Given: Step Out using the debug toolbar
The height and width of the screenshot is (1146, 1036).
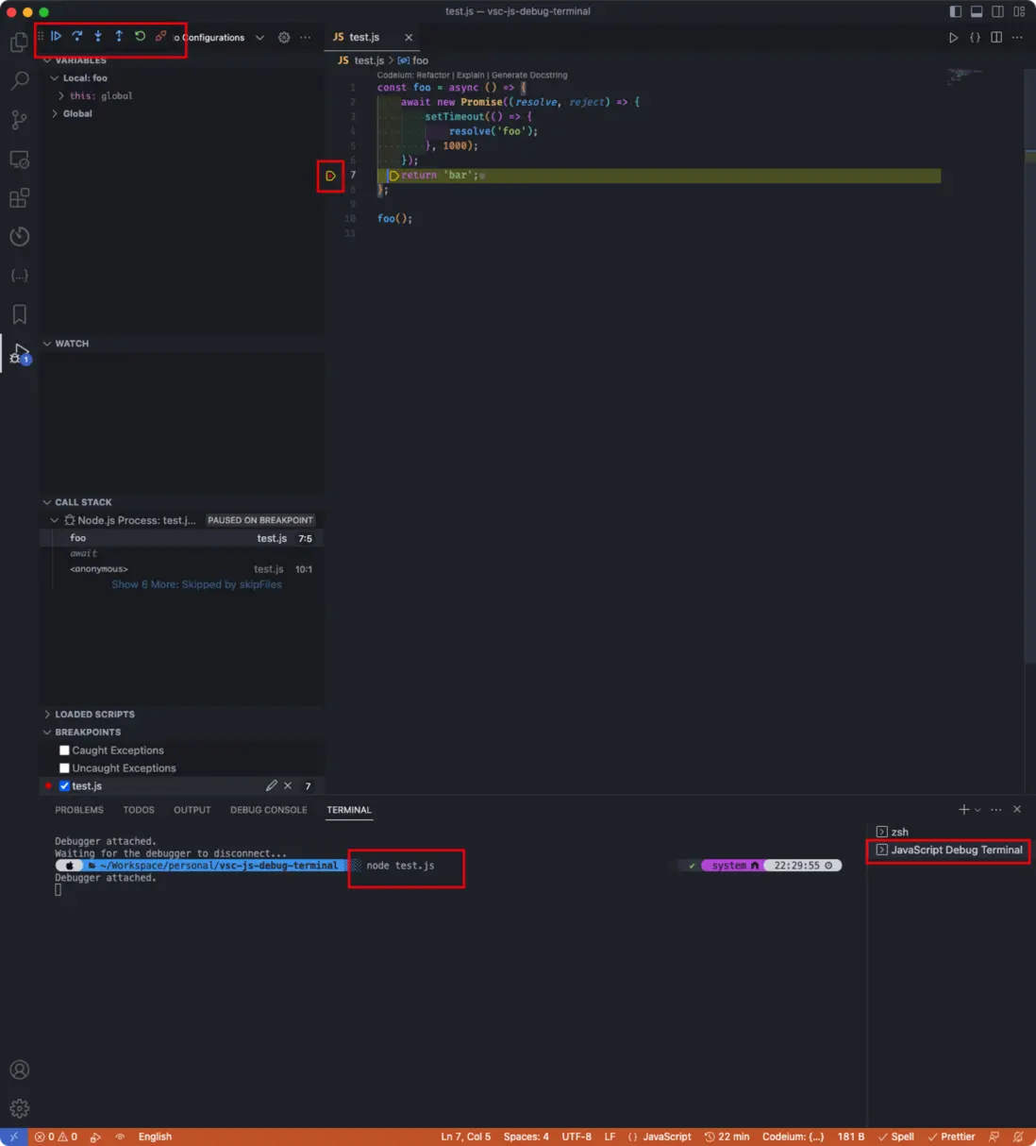Looking at the screenshot, I should pyautogui.click(x=119, y=37).
